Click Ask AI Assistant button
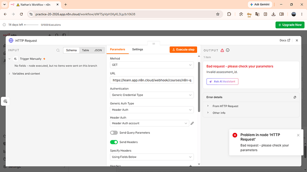The width and height of the screenshot is (307, 172). (x=222, y=81)
